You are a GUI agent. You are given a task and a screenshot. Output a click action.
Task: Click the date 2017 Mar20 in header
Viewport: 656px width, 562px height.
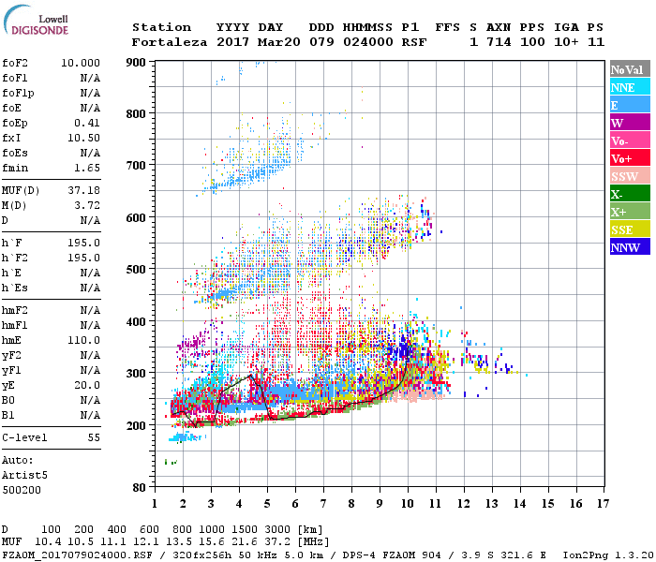(258, 42)
